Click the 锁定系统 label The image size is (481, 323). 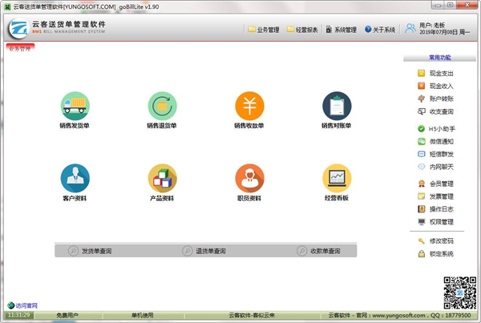[441, 254]
